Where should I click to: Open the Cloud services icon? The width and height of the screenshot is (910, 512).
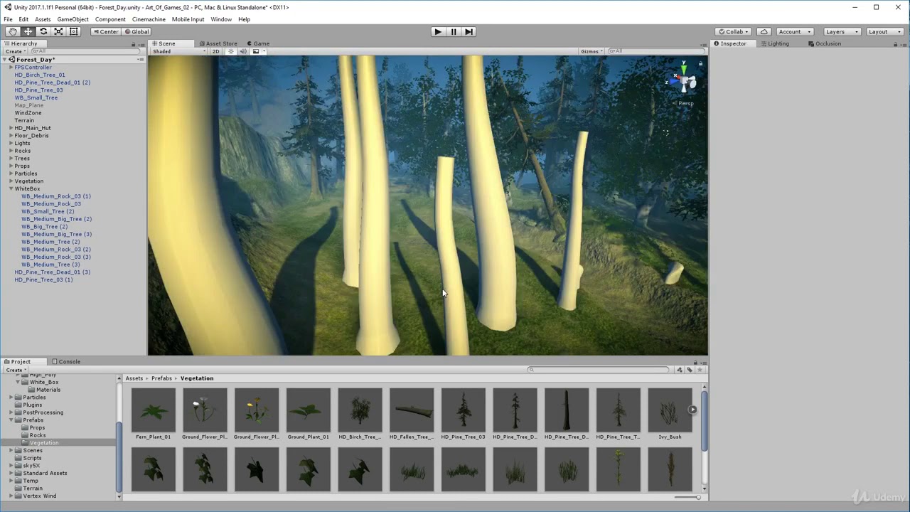pyautogui.click(x=764, y=31)
